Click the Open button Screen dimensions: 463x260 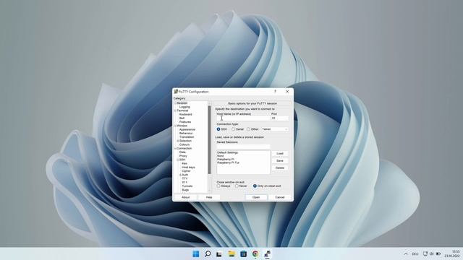pyautogui.click(x=256, y=197)
